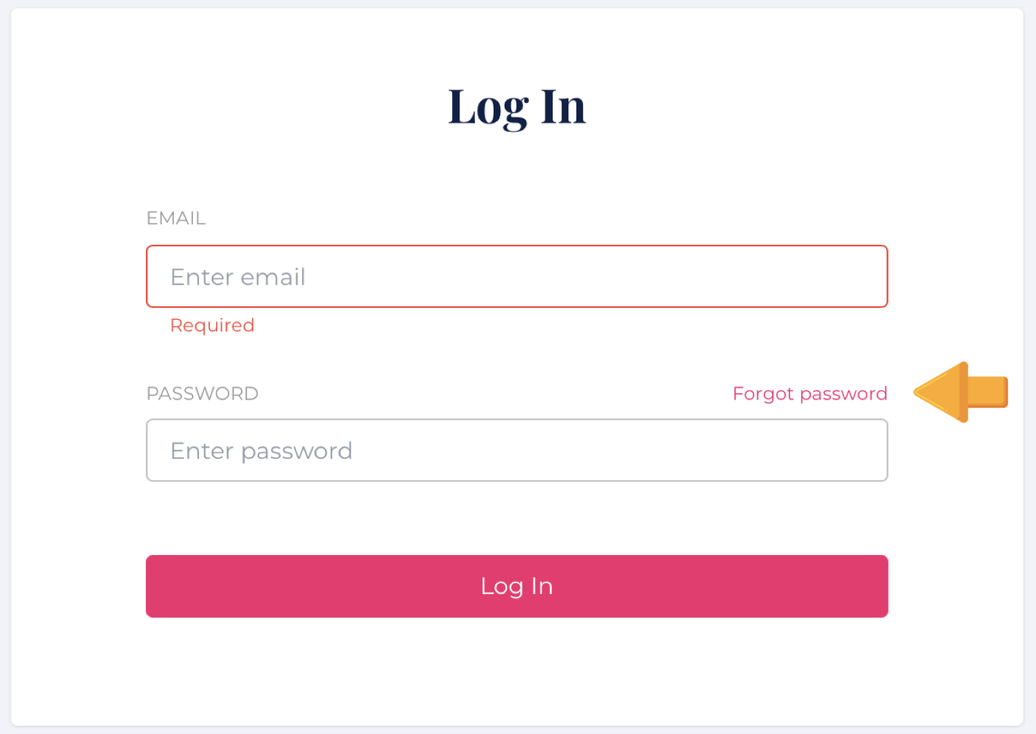The image size is (1036, 734).
Task: Click the EMAIL field label
Action: [176, 218]
